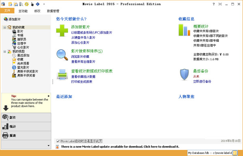Click the navigation pane options arrow

pos(49,145)
